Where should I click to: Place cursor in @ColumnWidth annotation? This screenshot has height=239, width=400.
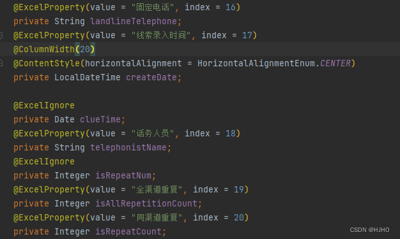point(44,49)
